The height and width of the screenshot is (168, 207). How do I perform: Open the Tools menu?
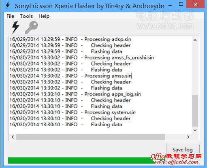[x=26, y=16]
